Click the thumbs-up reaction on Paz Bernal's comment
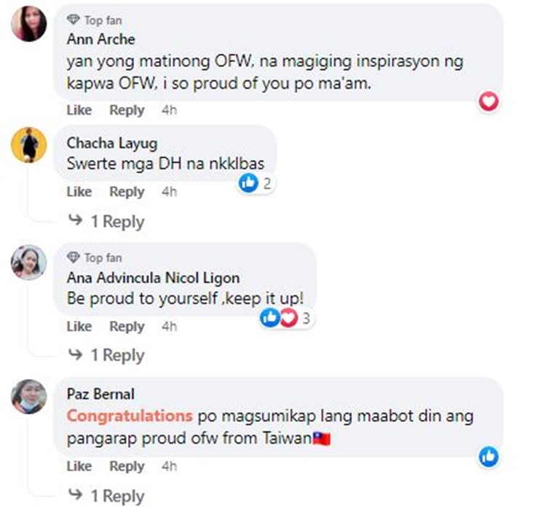 [x=488, y=457]
